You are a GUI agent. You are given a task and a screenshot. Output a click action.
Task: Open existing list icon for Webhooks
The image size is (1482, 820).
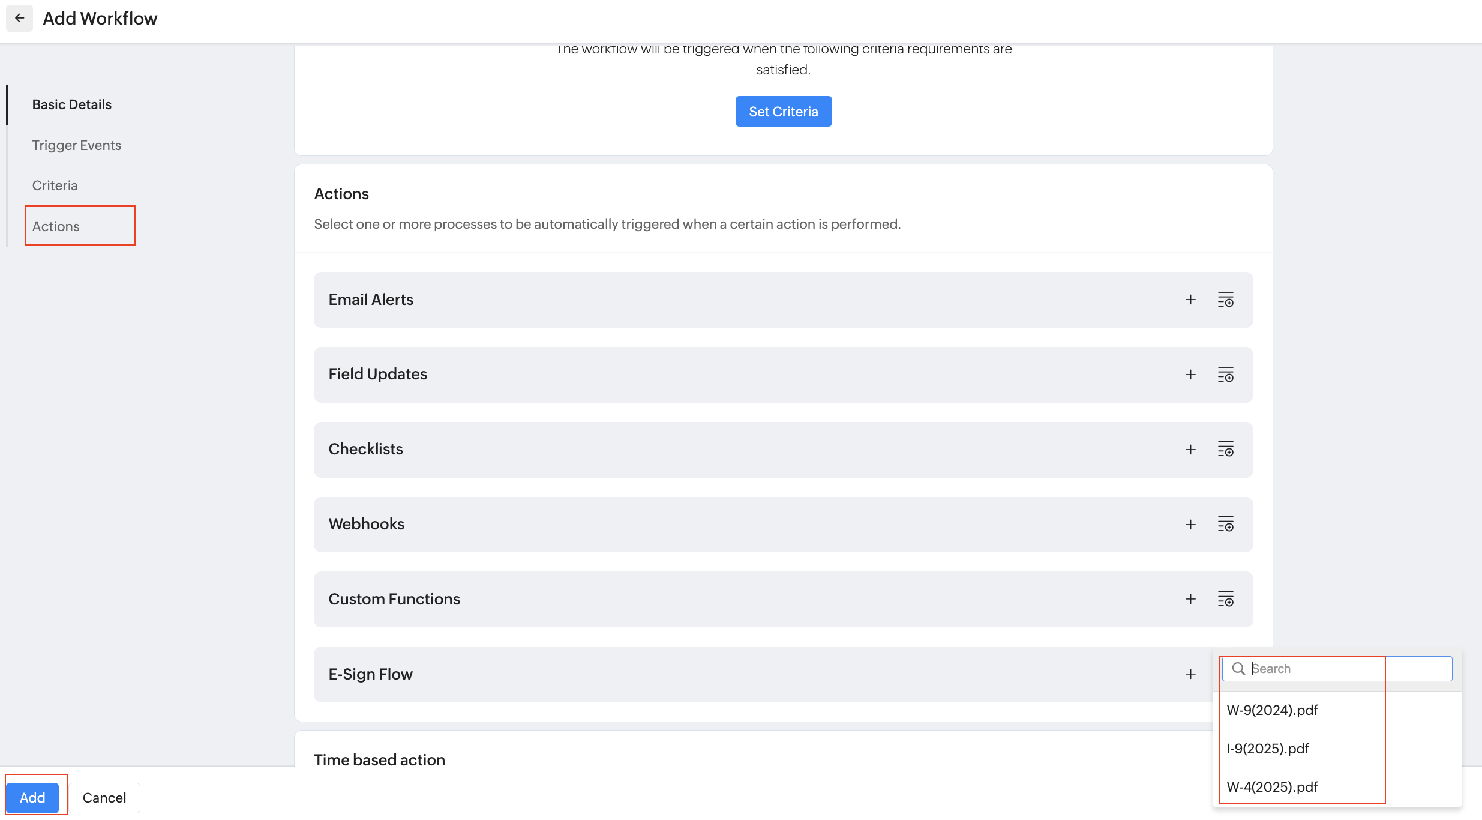(1225, 525)
